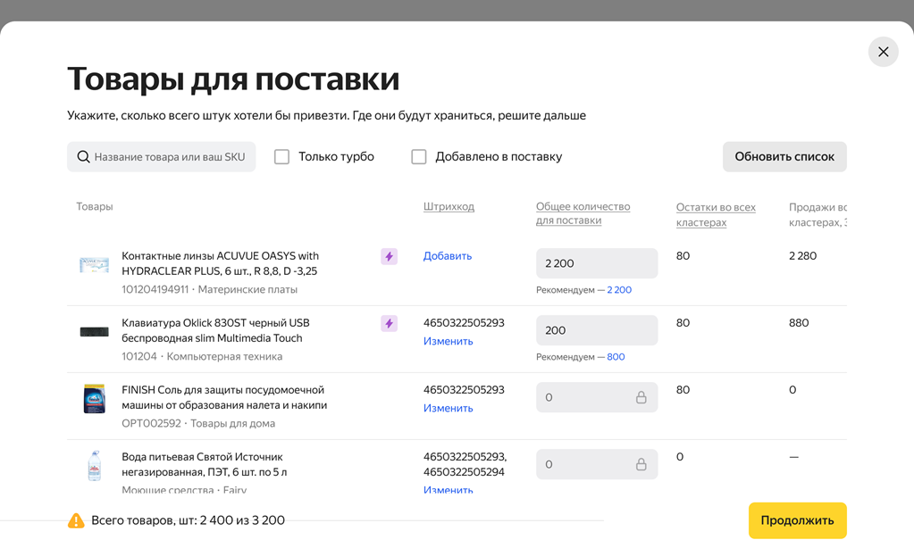Click the lock icon in FINISH quantity field
Screen dimensions: 914x548
pos(641,397)
